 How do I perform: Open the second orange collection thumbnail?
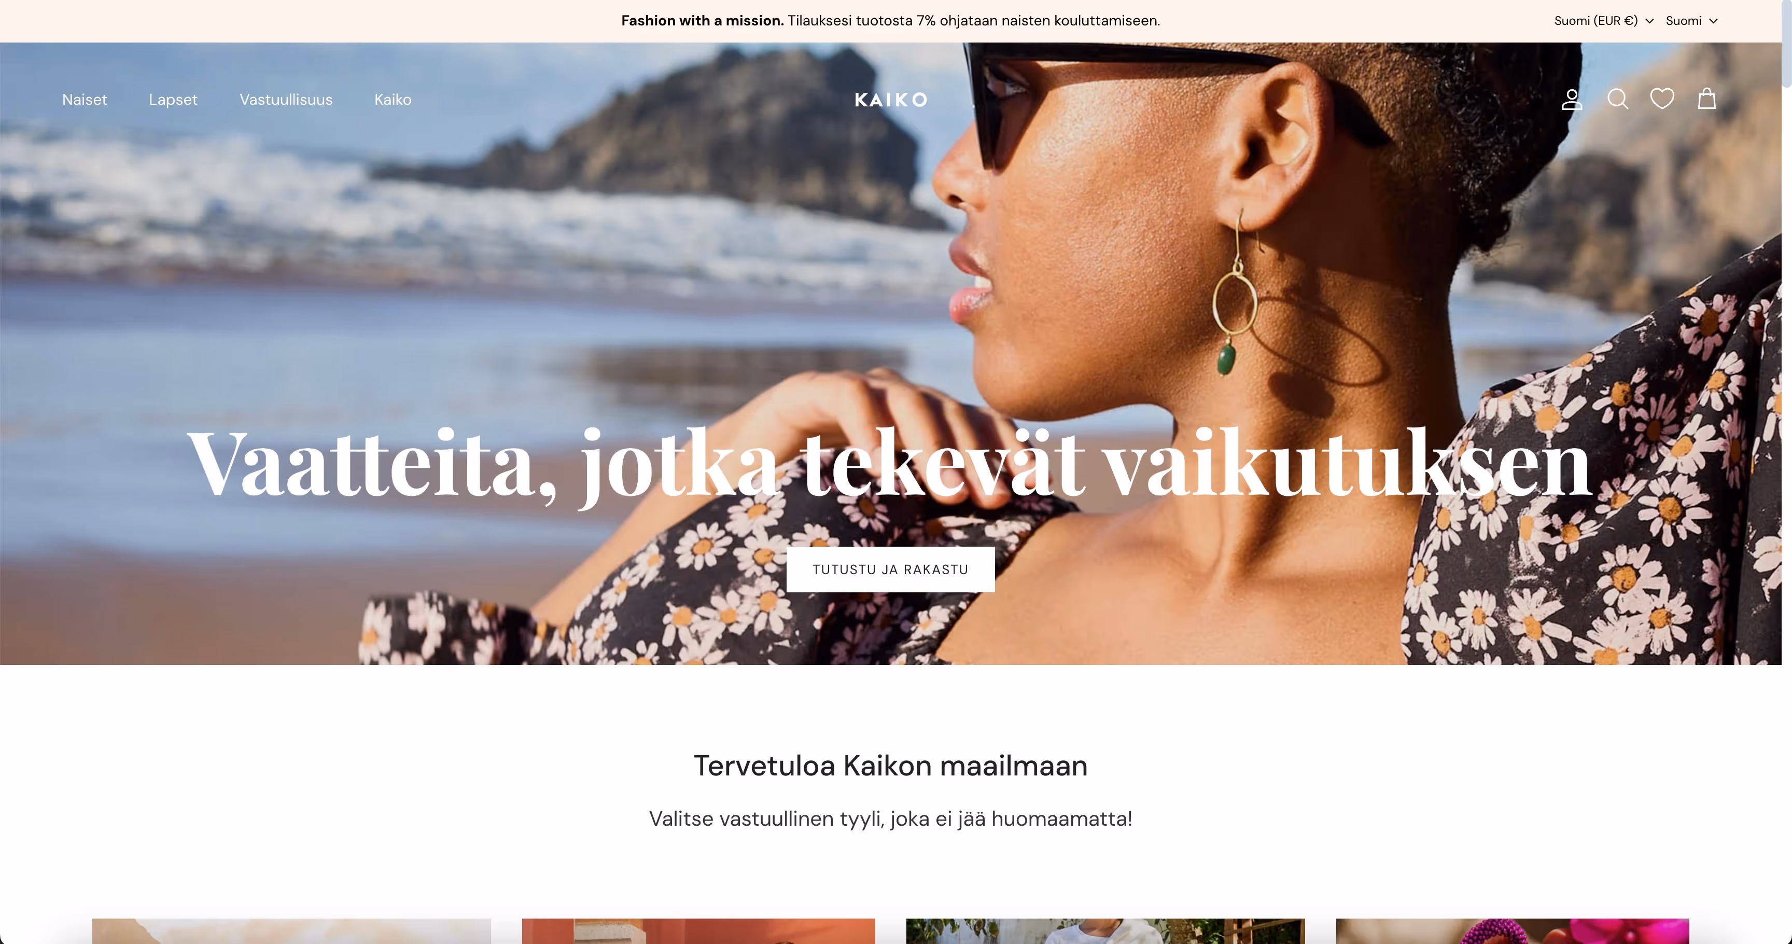click(x=698, y=931)
